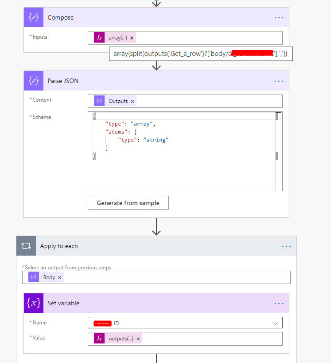Open the Parse JSON ellipsis menu
The height and width of the screenshot is (363, 331).
coord(279,81)
